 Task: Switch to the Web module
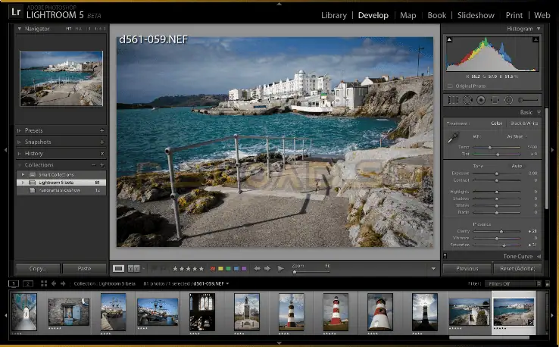click(x=542, y=15)
